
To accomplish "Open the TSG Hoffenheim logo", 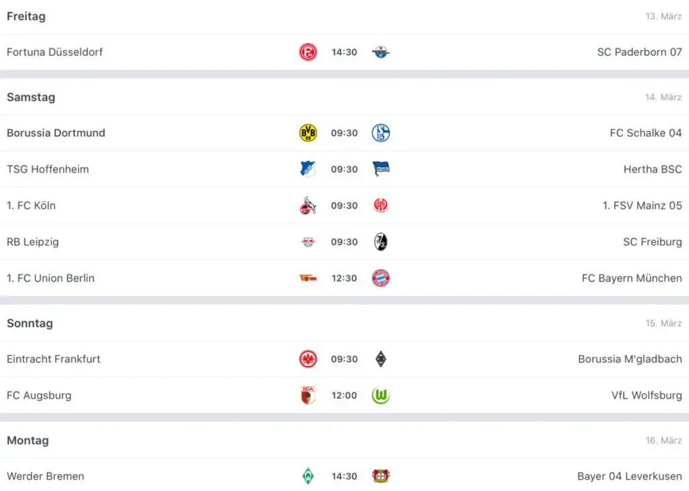I will tap(308, 169).
